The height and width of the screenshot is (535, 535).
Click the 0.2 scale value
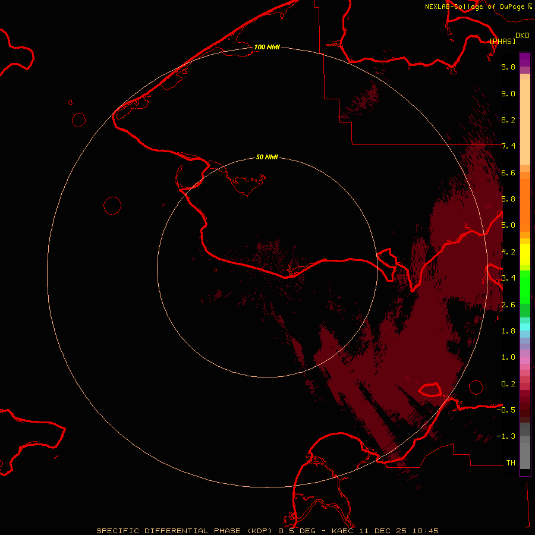(x=508, y=384)
